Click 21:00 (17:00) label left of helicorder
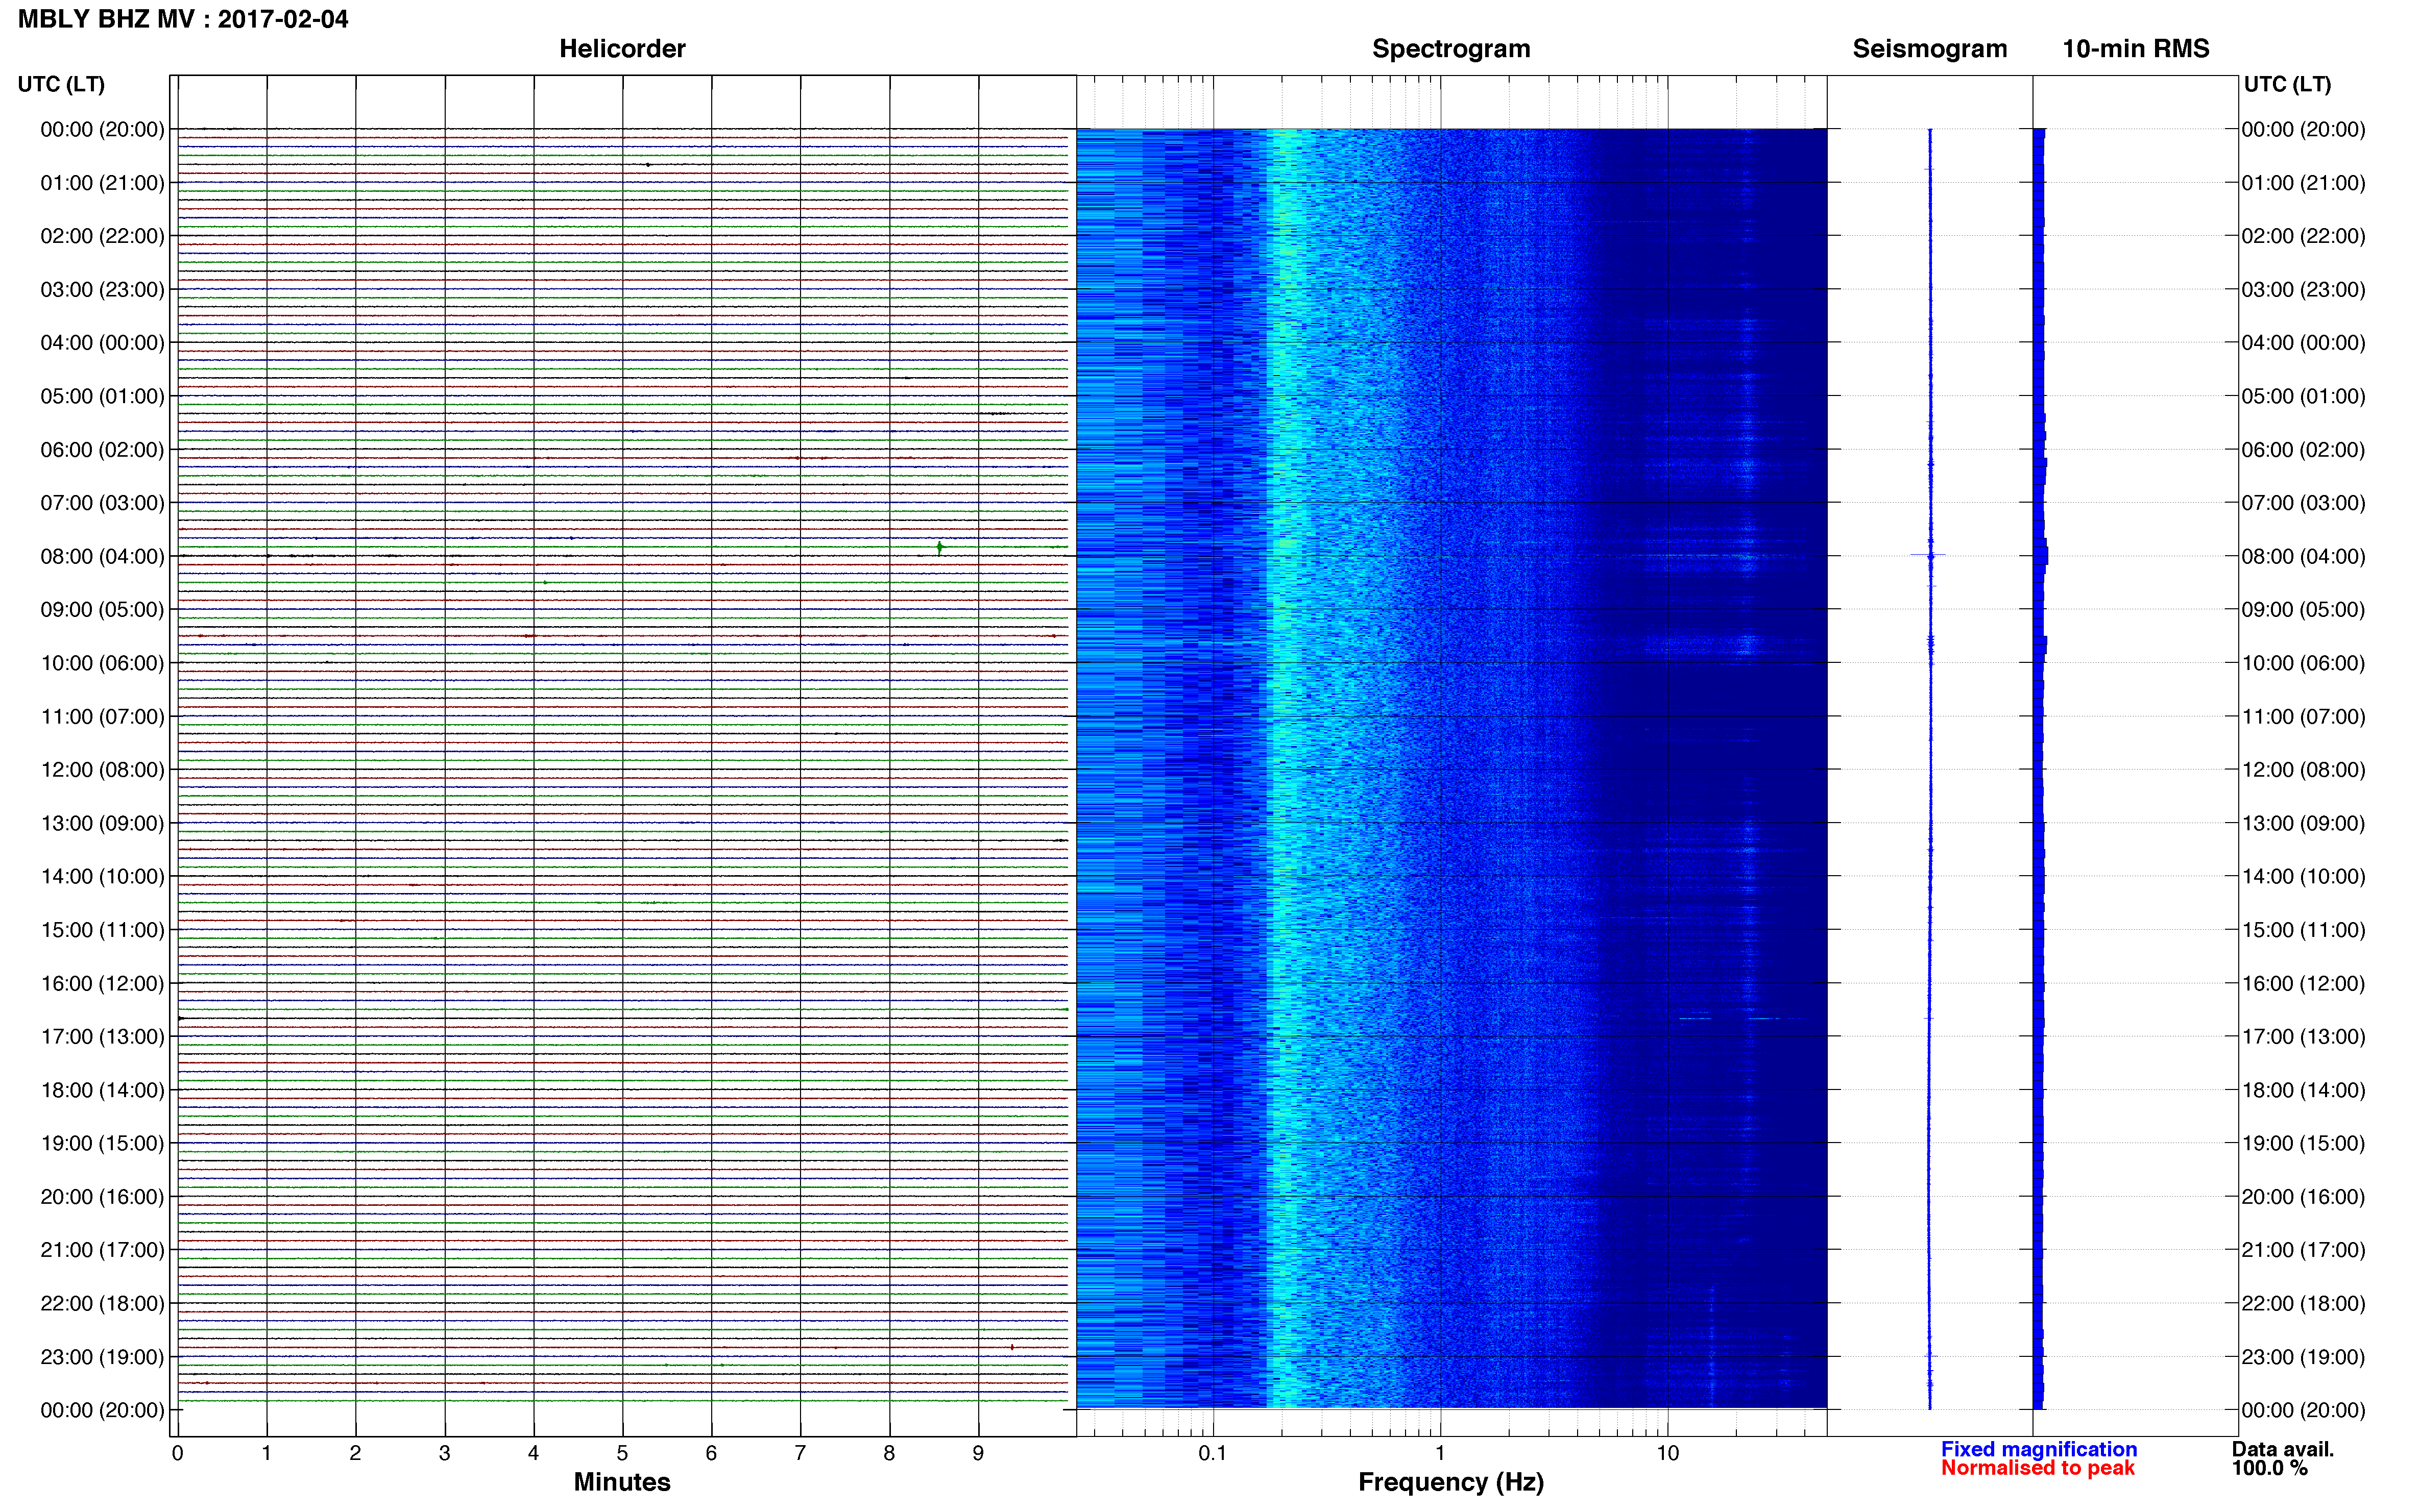Viewport: 2420px width, 1512px height. pos(102,1250)
